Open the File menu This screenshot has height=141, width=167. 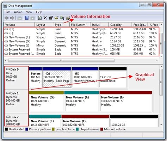tap(8, 12)
